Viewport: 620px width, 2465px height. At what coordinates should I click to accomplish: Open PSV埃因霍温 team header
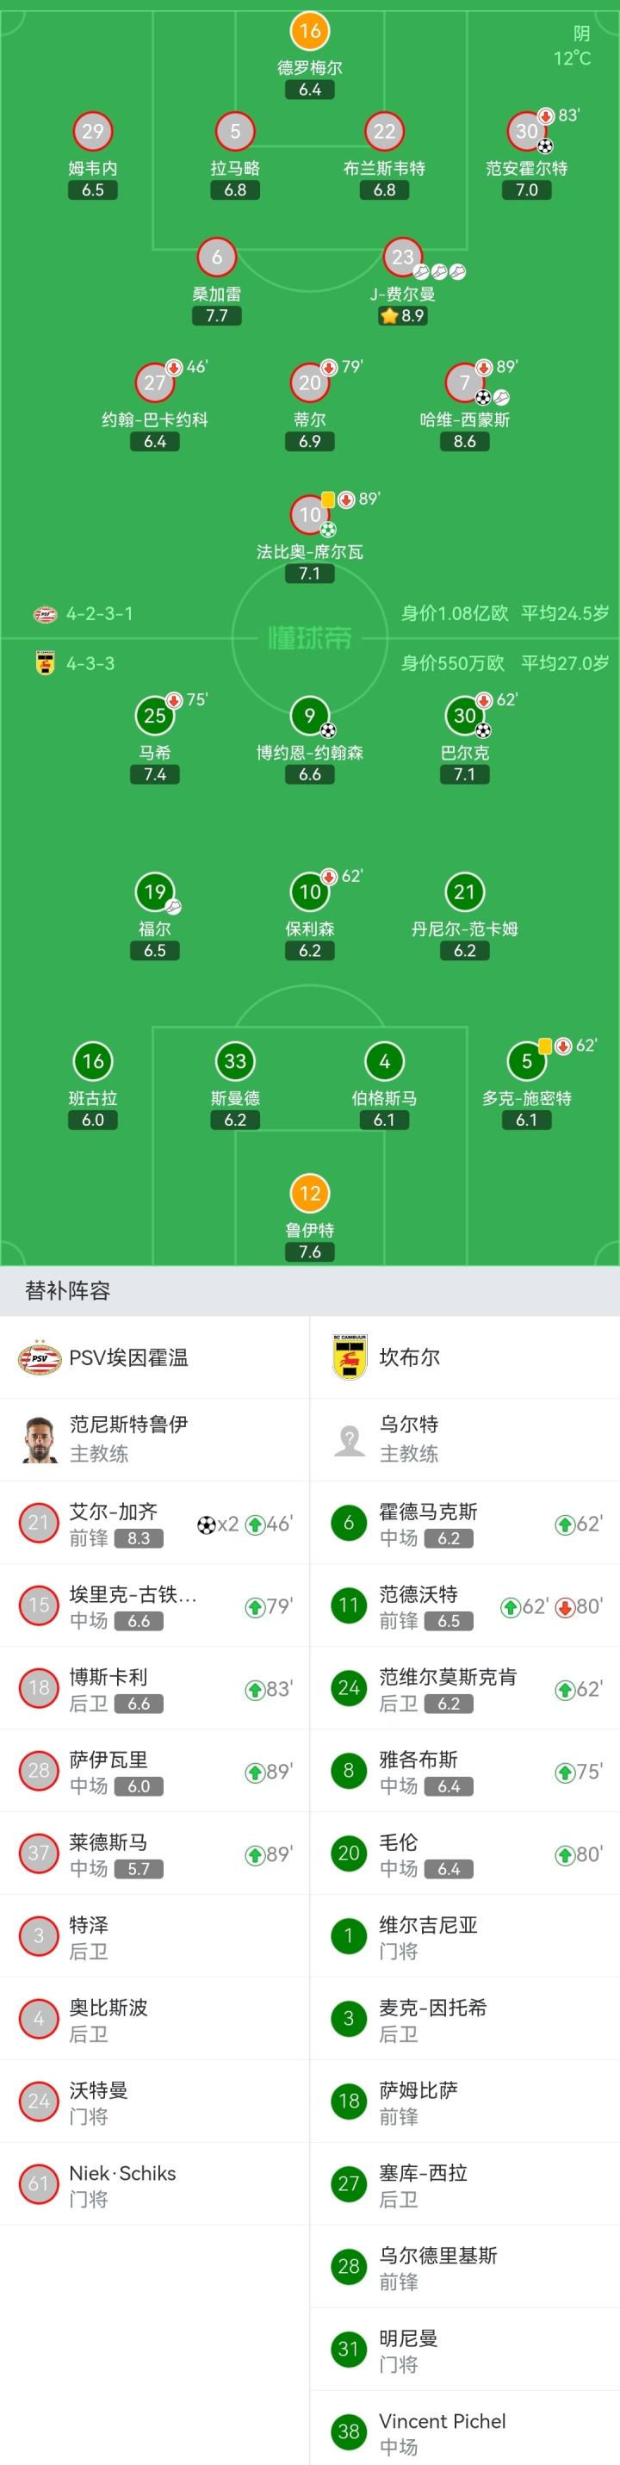pyautogui.click(x=128, y=1358)
